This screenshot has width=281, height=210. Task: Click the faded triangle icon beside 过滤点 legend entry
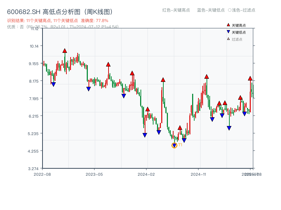tap(229, 39)
